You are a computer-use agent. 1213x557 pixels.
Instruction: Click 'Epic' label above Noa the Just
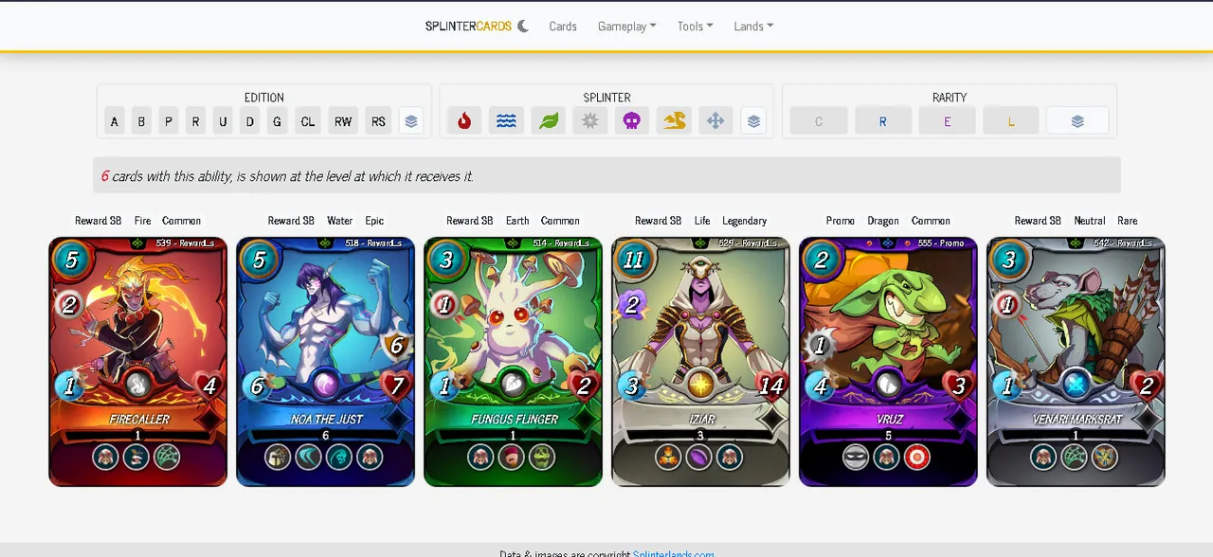[x=374, y=221]
